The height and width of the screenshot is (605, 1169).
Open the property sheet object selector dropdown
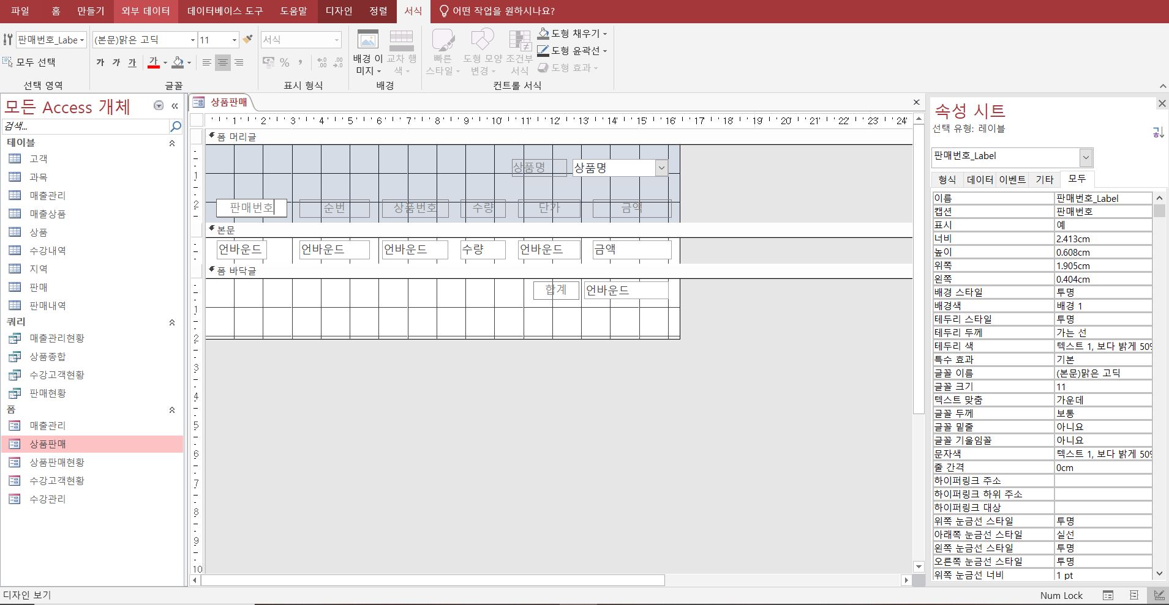click(1086, 157)
